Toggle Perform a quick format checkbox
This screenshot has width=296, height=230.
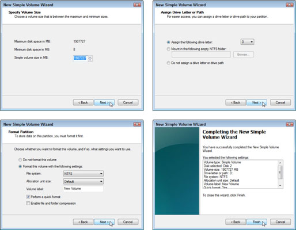tap(28, 197)
